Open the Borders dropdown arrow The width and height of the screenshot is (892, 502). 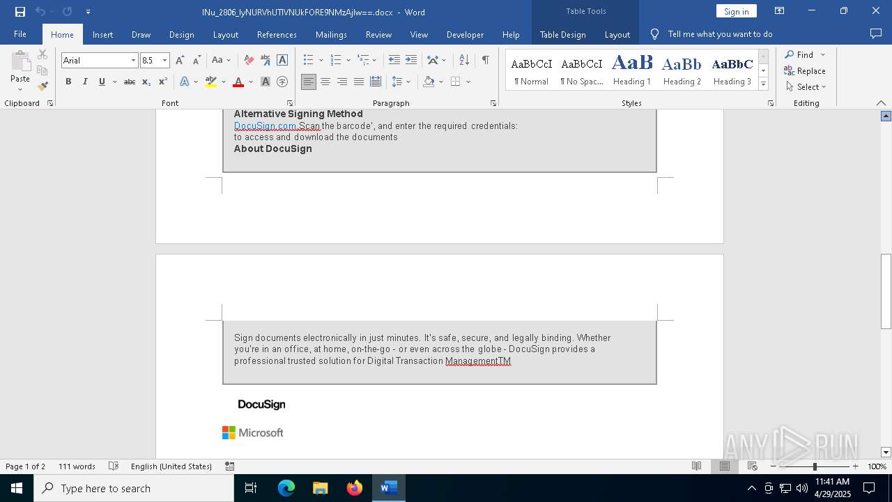click(x=468, y=82)
